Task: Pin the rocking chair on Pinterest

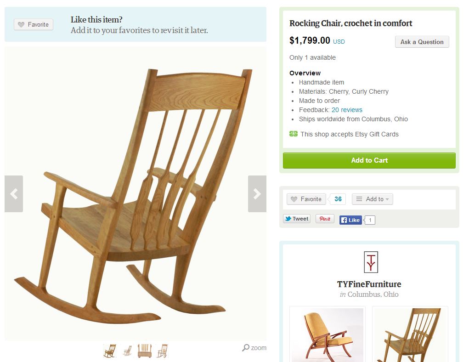Action: point(325,219)
